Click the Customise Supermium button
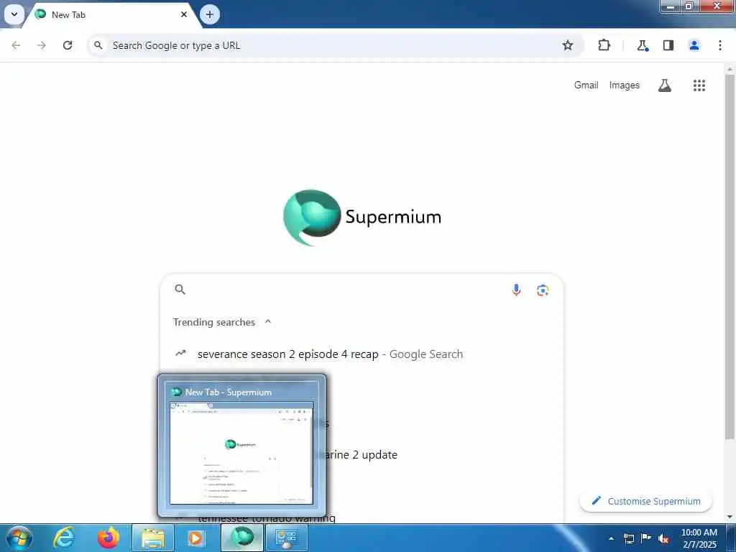Image resolution: width=736 pixels, height=552 pixels. [x=646, y=501]
